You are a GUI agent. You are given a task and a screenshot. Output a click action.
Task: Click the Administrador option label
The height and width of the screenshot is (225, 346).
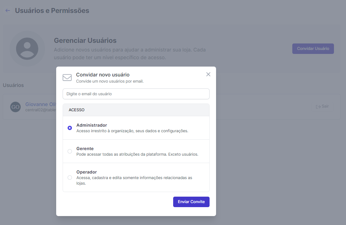pos(92,125)
